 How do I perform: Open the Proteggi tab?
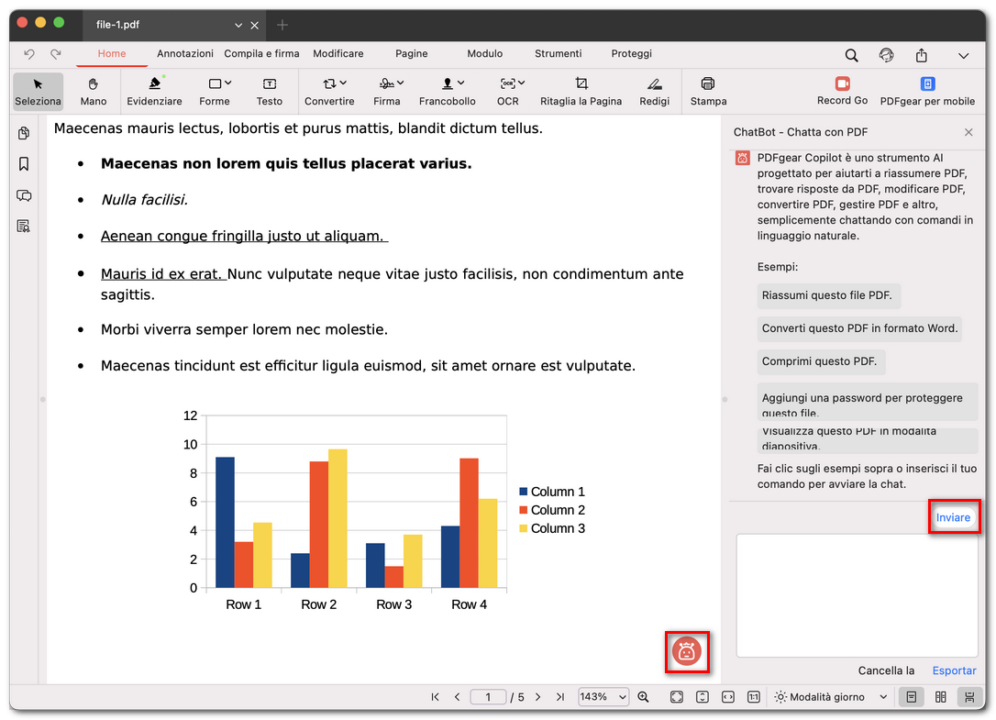[x=632, y=54]
